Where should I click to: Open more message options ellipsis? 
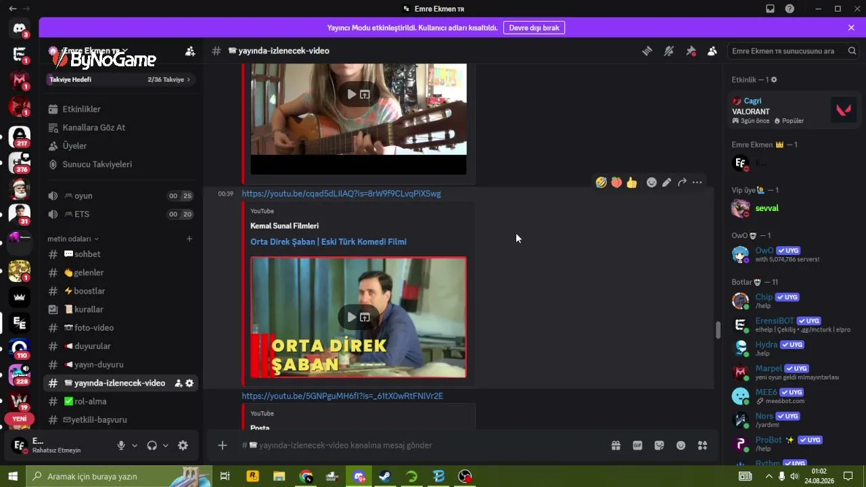click(x=698, y=183)
